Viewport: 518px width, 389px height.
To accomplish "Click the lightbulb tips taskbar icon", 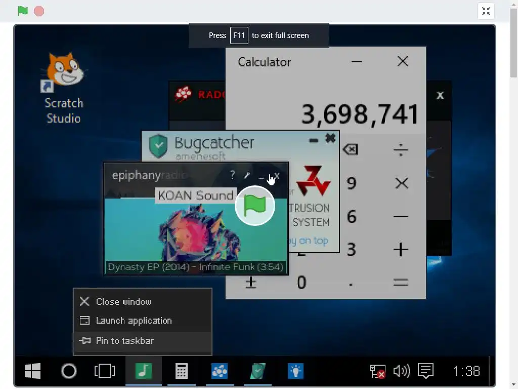I will tap(295, 371).
